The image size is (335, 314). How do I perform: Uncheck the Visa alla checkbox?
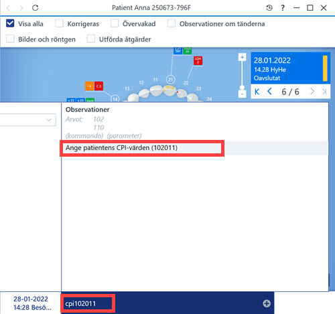(10, 23)
